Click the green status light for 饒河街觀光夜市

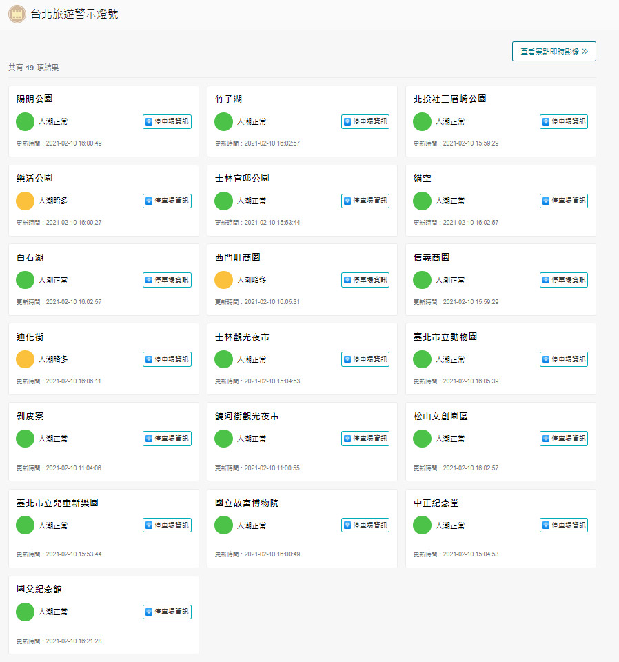click(223, 439)
